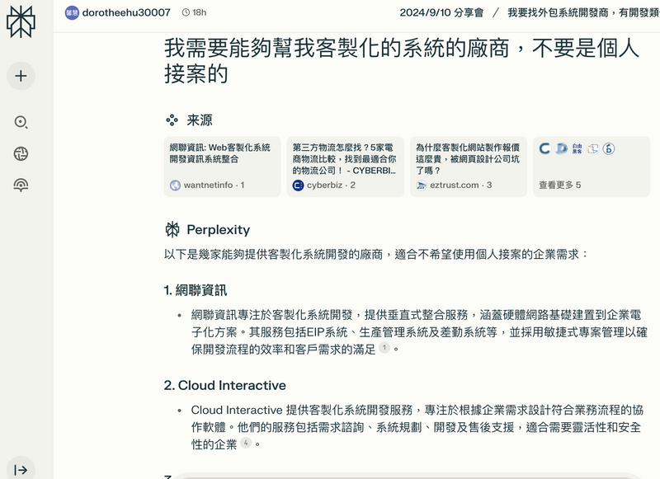660x479 pixels.
Task: Click citation 1 after 網聯資訊 paragraph
Action: pyautogui.click(x=384, y=349)
